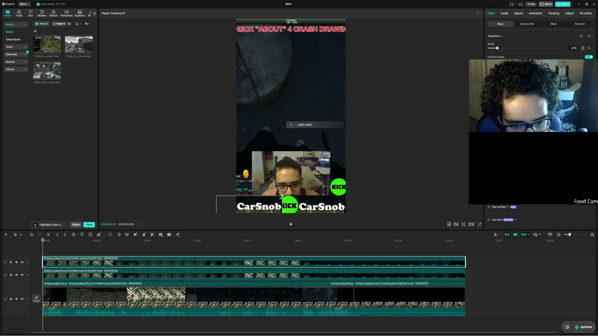Select the Mask sub-tab
The image size is (598, 336).
(x=554, y=24)
